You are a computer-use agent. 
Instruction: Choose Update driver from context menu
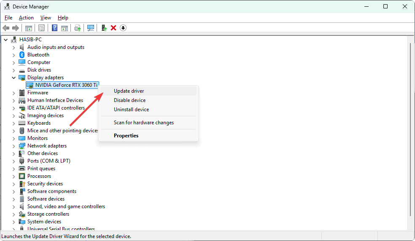click(148, 91)
